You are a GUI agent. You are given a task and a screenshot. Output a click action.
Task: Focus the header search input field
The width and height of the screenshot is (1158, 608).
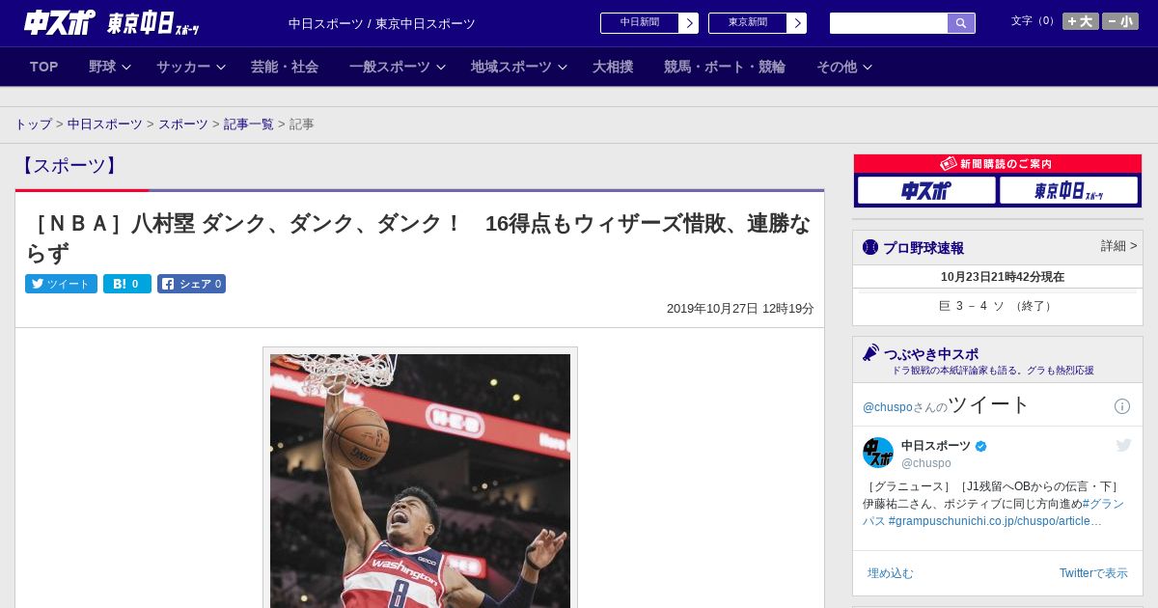pyautogui.click(x=889, y=23)
